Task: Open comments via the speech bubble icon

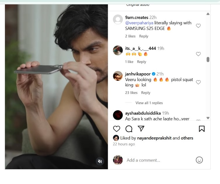Action: (x=129, y=129)
